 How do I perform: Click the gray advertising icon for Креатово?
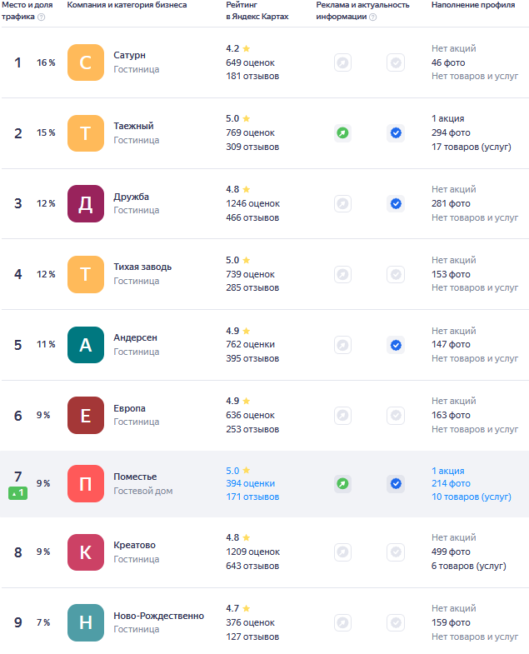[x=342, y=552]
